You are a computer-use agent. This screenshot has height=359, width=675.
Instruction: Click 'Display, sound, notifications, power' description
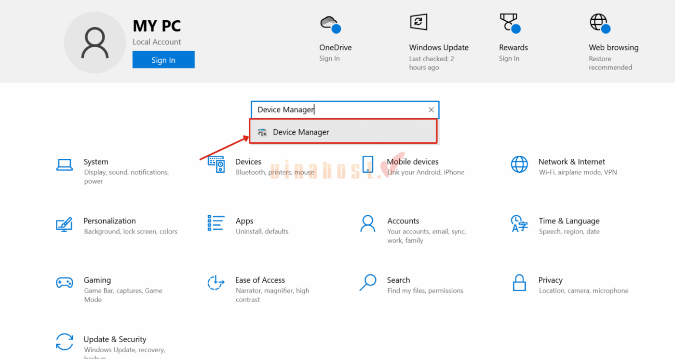point(126,177)
